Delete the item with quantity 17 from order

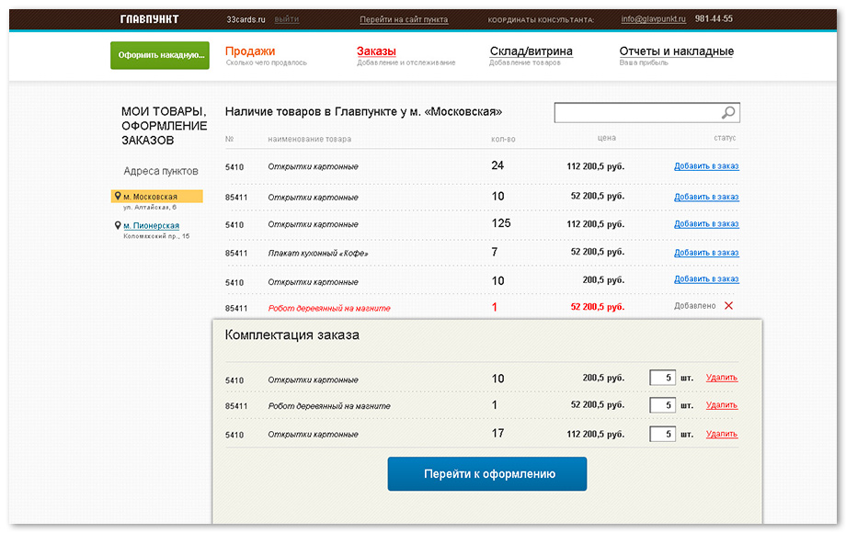(x=721, y=434)
